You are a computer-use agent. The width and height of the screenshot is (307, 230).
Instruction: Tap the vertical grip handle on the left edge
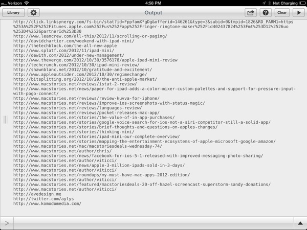pos(6,120)
